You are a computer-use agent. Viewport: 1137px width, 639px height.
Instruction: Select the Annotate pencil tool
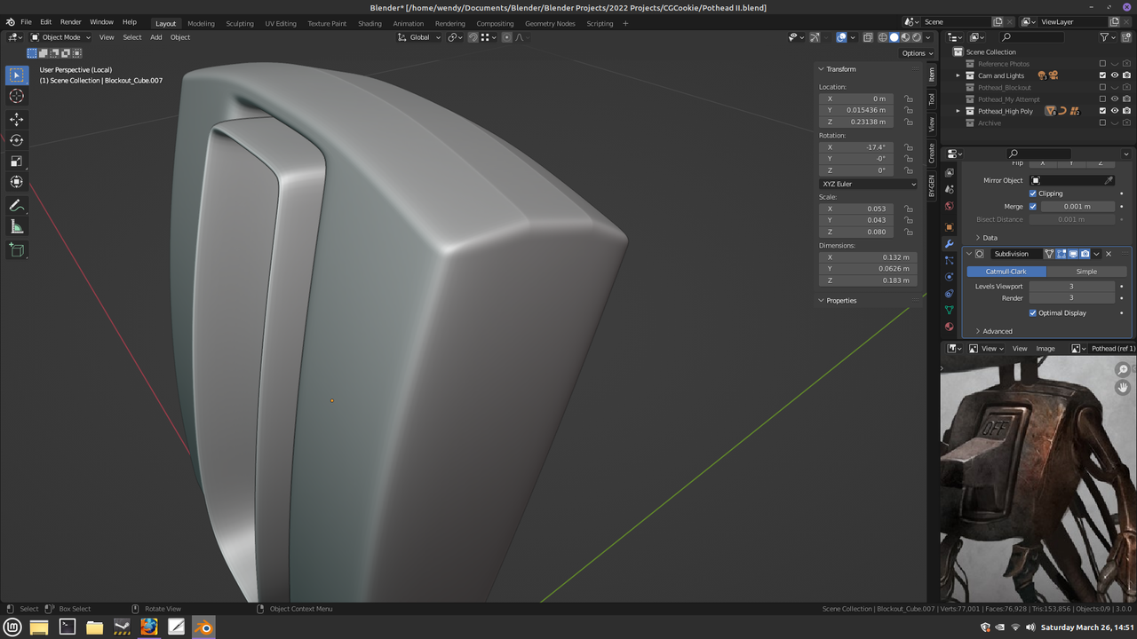17,205
